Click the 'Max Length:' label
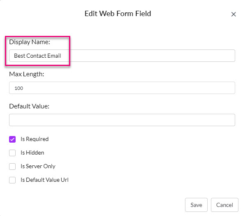 point(27,74)
